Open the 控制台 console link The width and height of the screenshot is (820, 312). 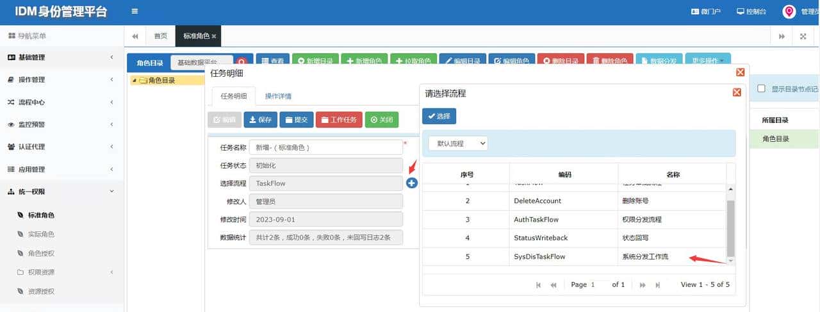point(751,12)
